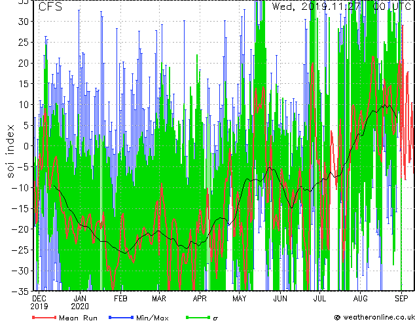Click the -25 y-axis value
Image resolution: width=415 pixels, height=321 pixels.
pyautogui.click(x=20, y=250)
